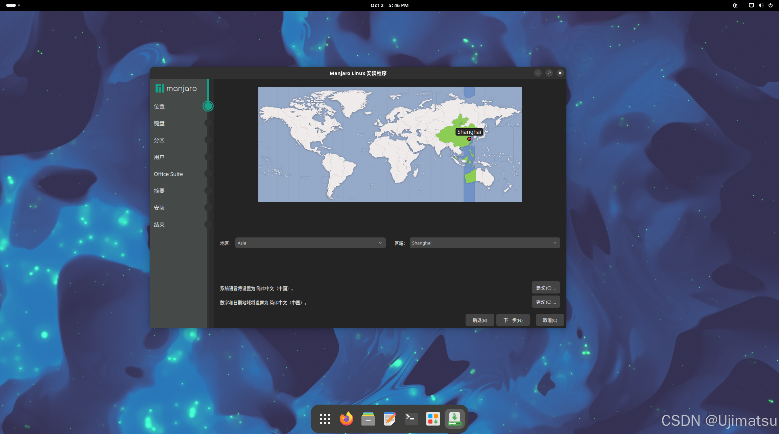Expand the 地区 Asia dropdown
Viewport: 779px width, 434px height.
pos(310,243)
